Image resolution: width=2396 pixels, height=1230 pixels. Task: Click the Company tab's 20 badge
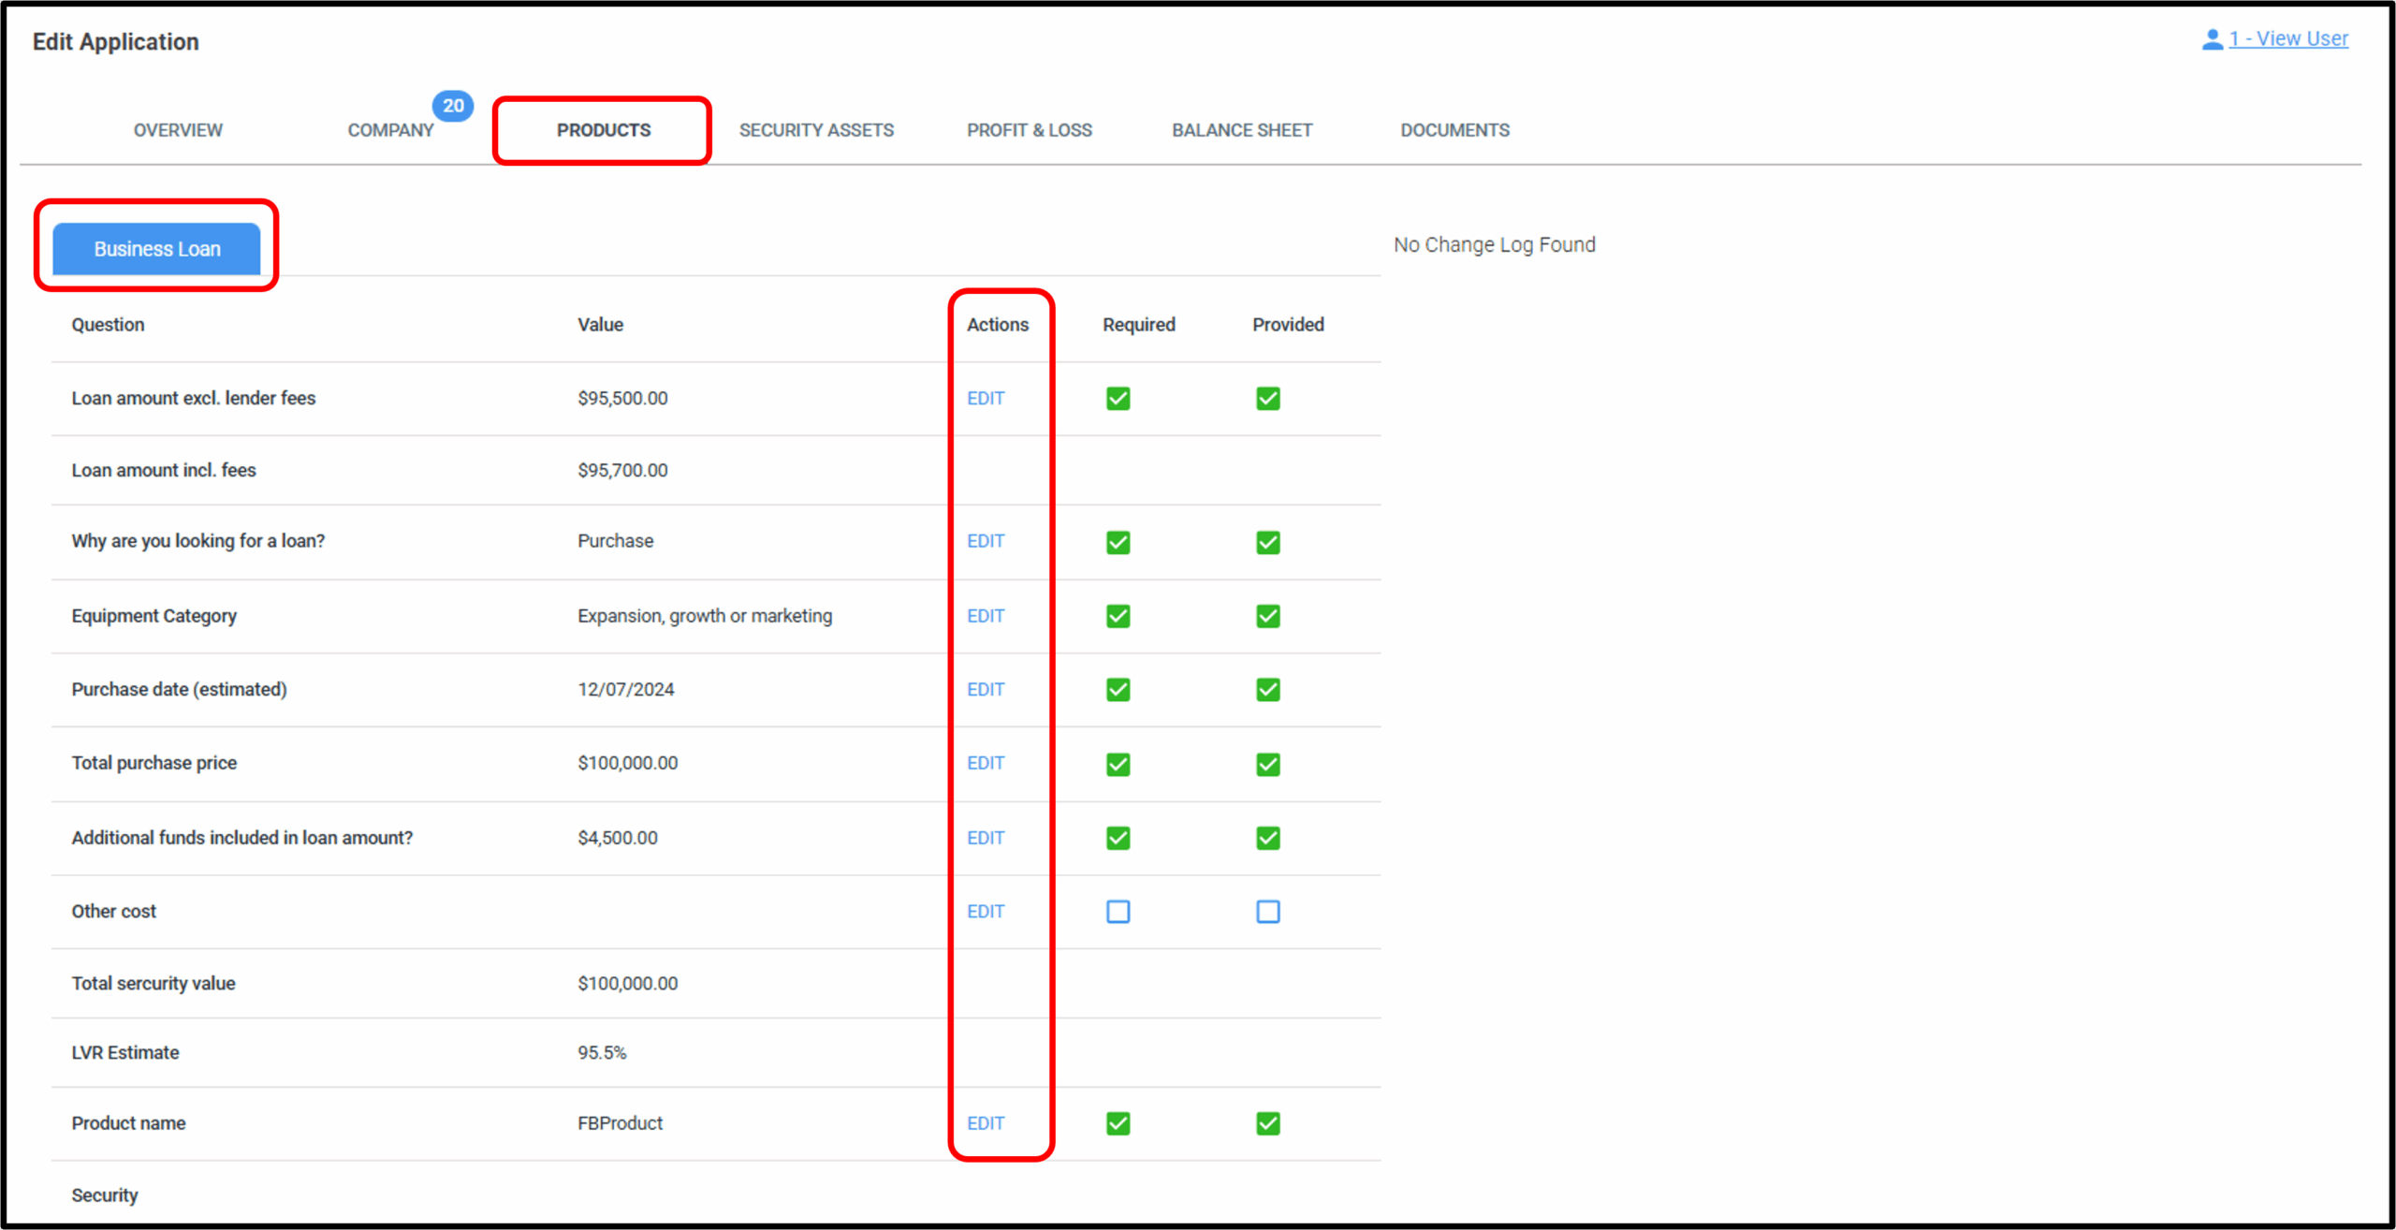(453, 106)
